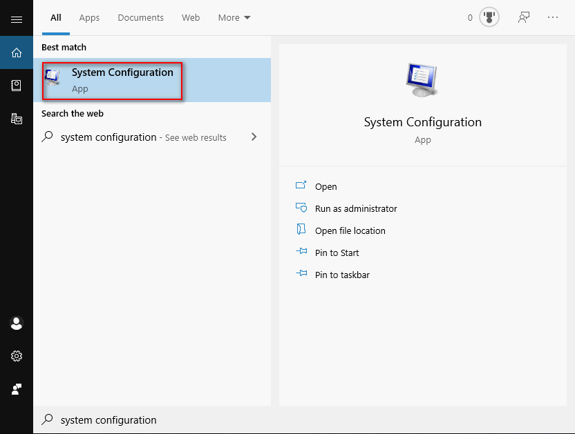Click the System Configuration monitor icon in preview
Image resolution: width=575 pixels, height=434 pixels.
pyautogui.click(x=422, y=79)
